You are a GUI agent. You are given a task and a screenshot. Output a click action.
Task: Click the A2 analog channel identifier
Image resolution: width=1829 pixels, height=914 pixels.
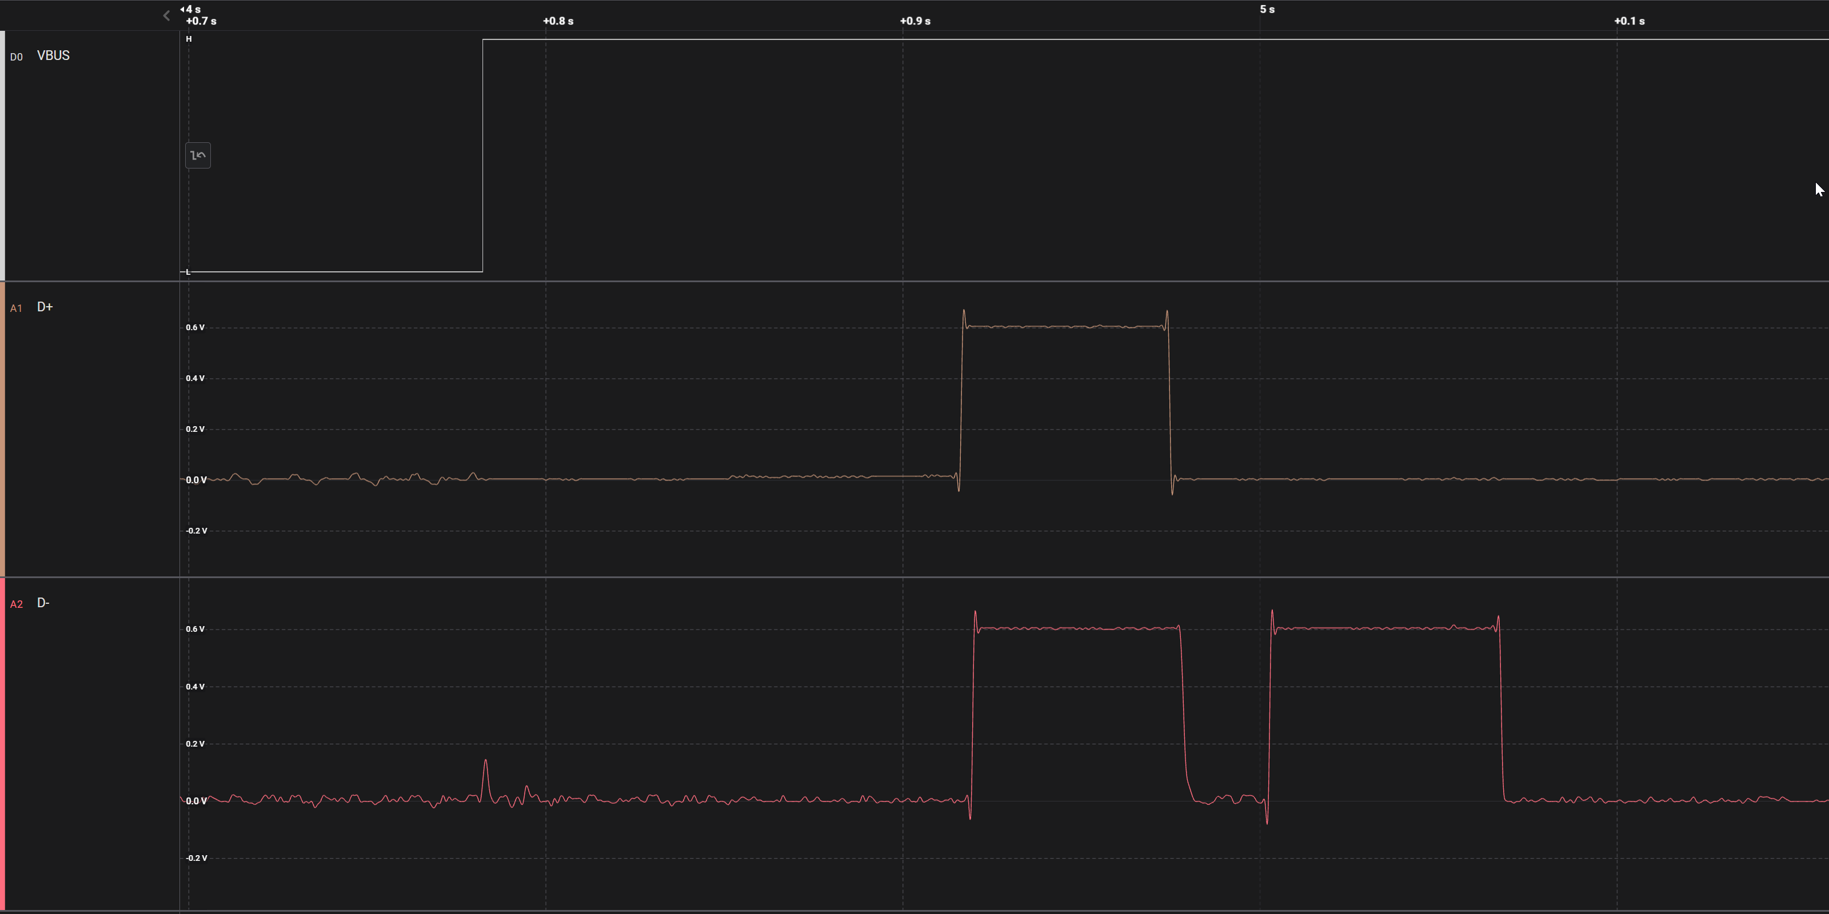pos(17,603)
